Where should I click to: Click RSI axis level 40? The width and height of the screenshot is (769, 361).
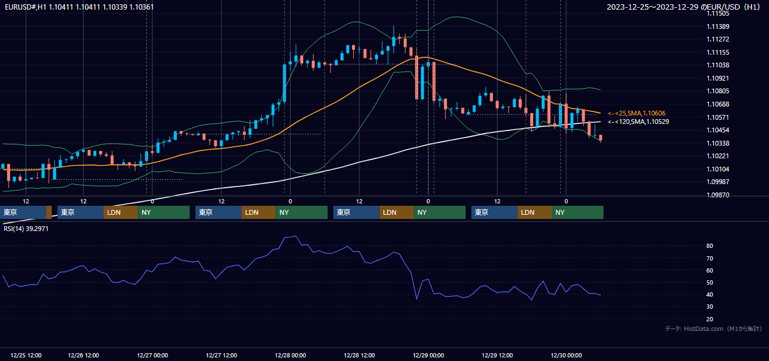pyautogui.click(x=710, y=294)
